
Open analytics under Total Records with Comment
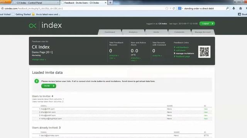tap(157, 56)
